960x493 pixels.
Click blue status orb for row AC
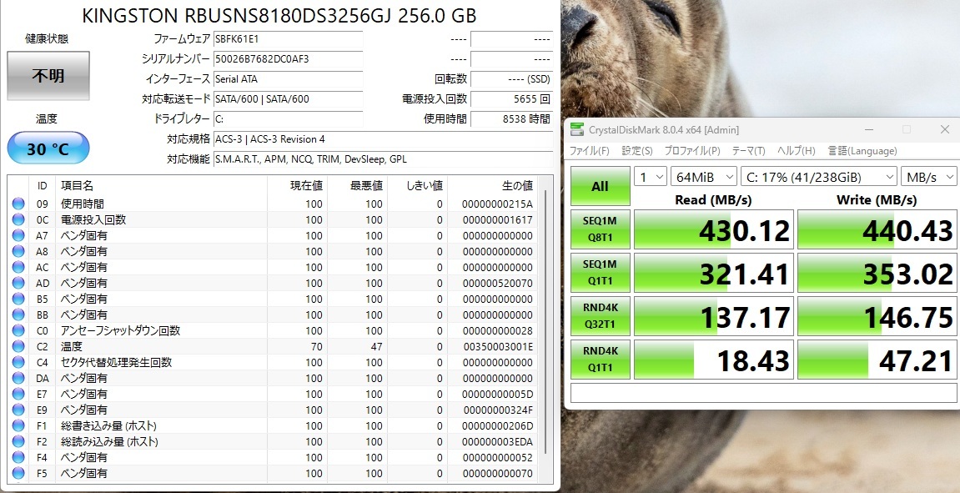pyautogui.click(x=18, y=268)
